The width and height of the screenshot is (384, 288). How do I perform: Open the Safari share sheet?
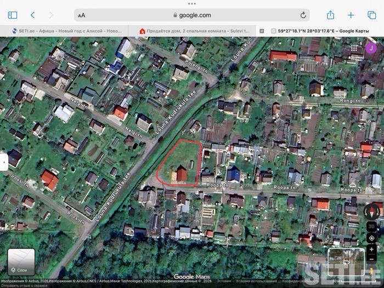coord(330,15)
